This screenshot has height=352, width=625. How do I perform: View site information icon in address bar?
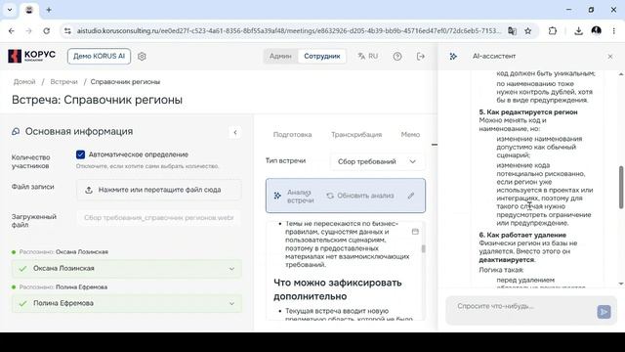pyautogui.click(x=67, y=30)
